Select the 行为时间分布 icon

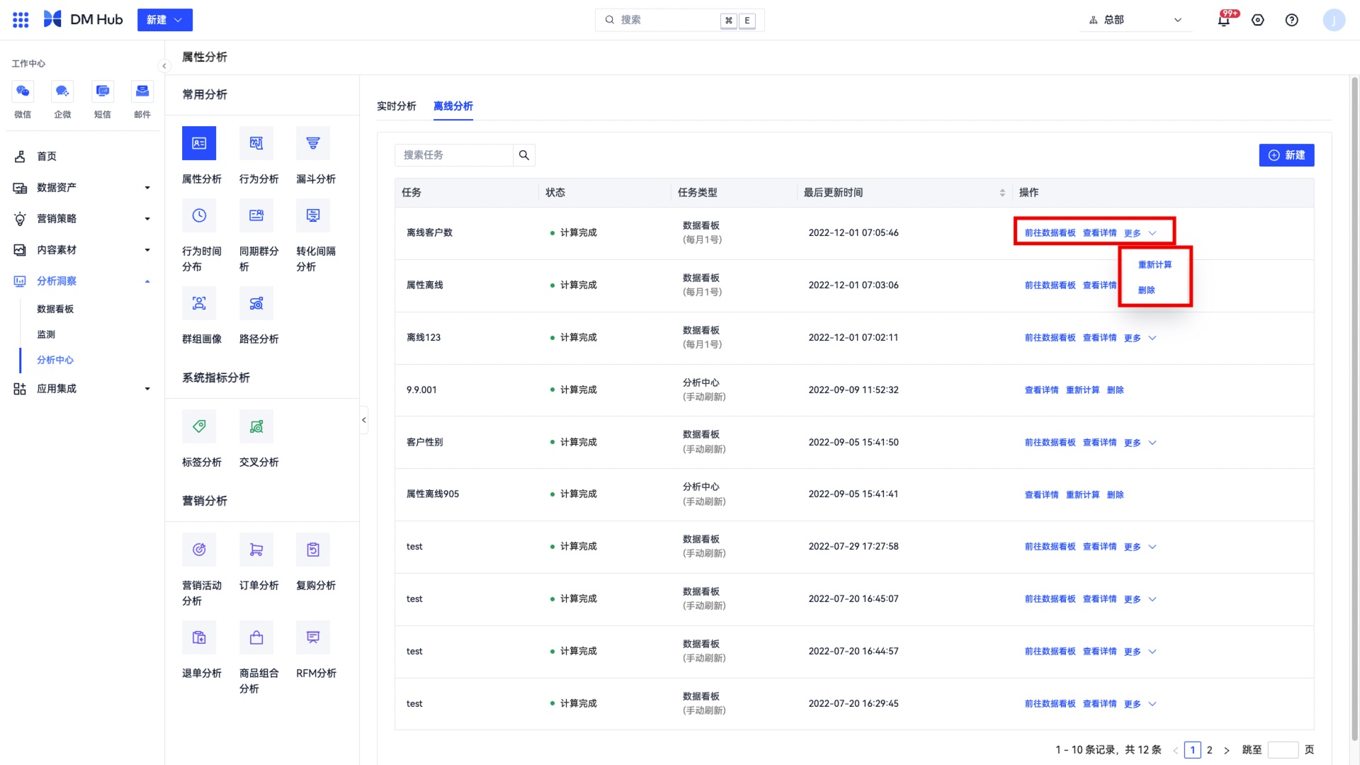(199, 215)
